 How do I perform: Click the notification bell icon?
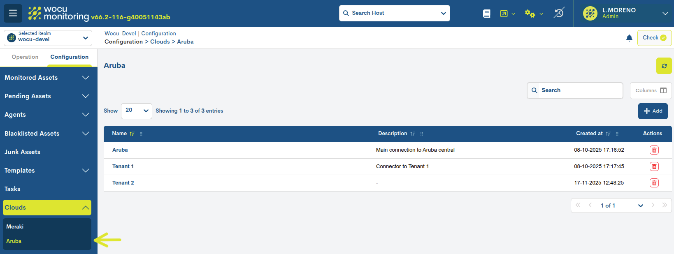[x=629, y=38]
